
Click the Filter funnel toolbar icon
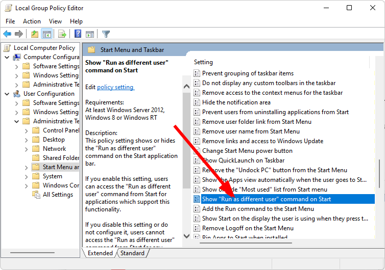coord(106,34)
